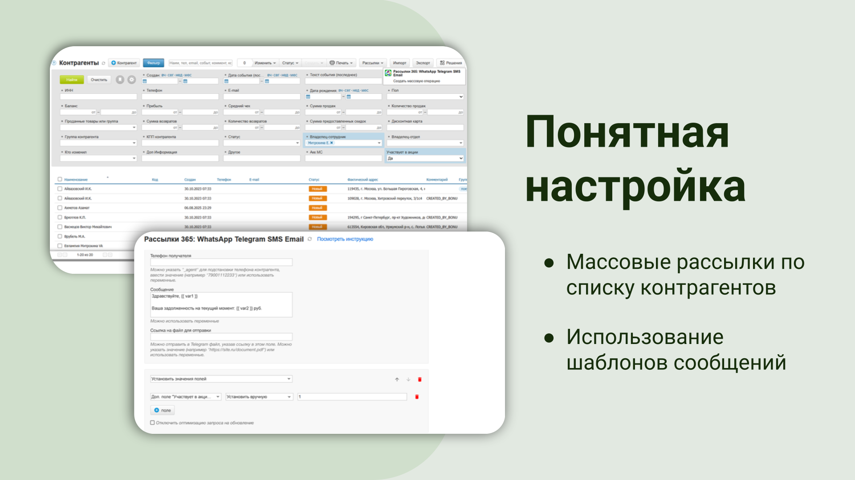Click the Телефон получателя input field
Image resolution: width=855 pixels, height=480 pixels.
click(221, 262)
